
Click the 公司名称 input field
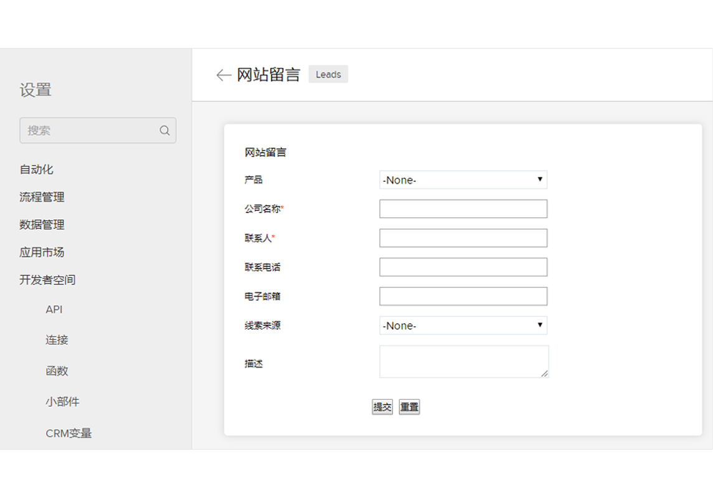463,209
